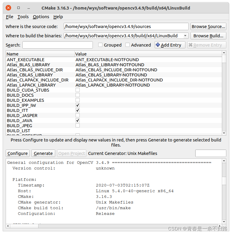Check the BUILD_DOCS option
Screen dimensions: 232x234
pyautogui.click(x=78, y=95)
